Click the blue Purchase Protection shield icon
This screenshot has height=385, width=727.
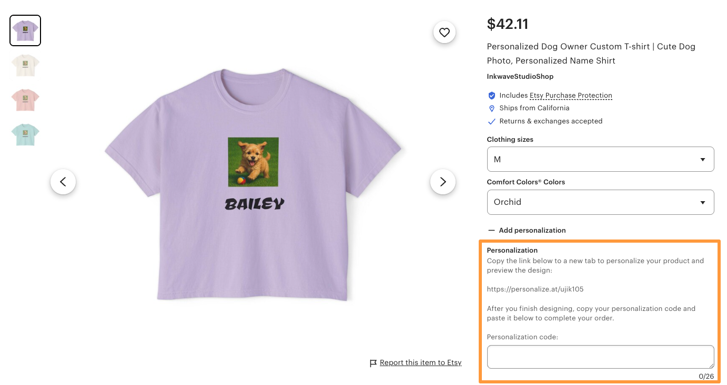point(491,96)
